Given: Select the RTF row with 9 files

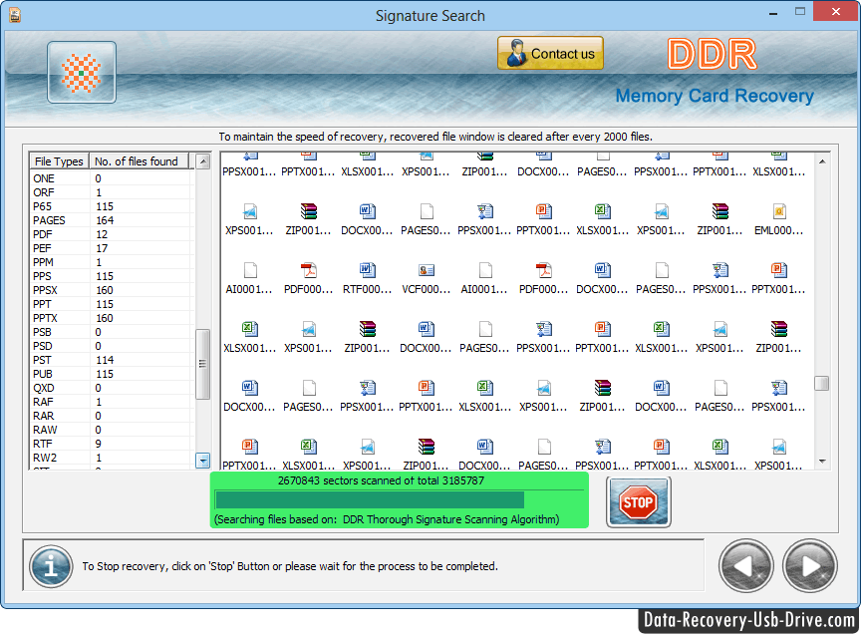Looking at the screenshot, I should (112, 444).
